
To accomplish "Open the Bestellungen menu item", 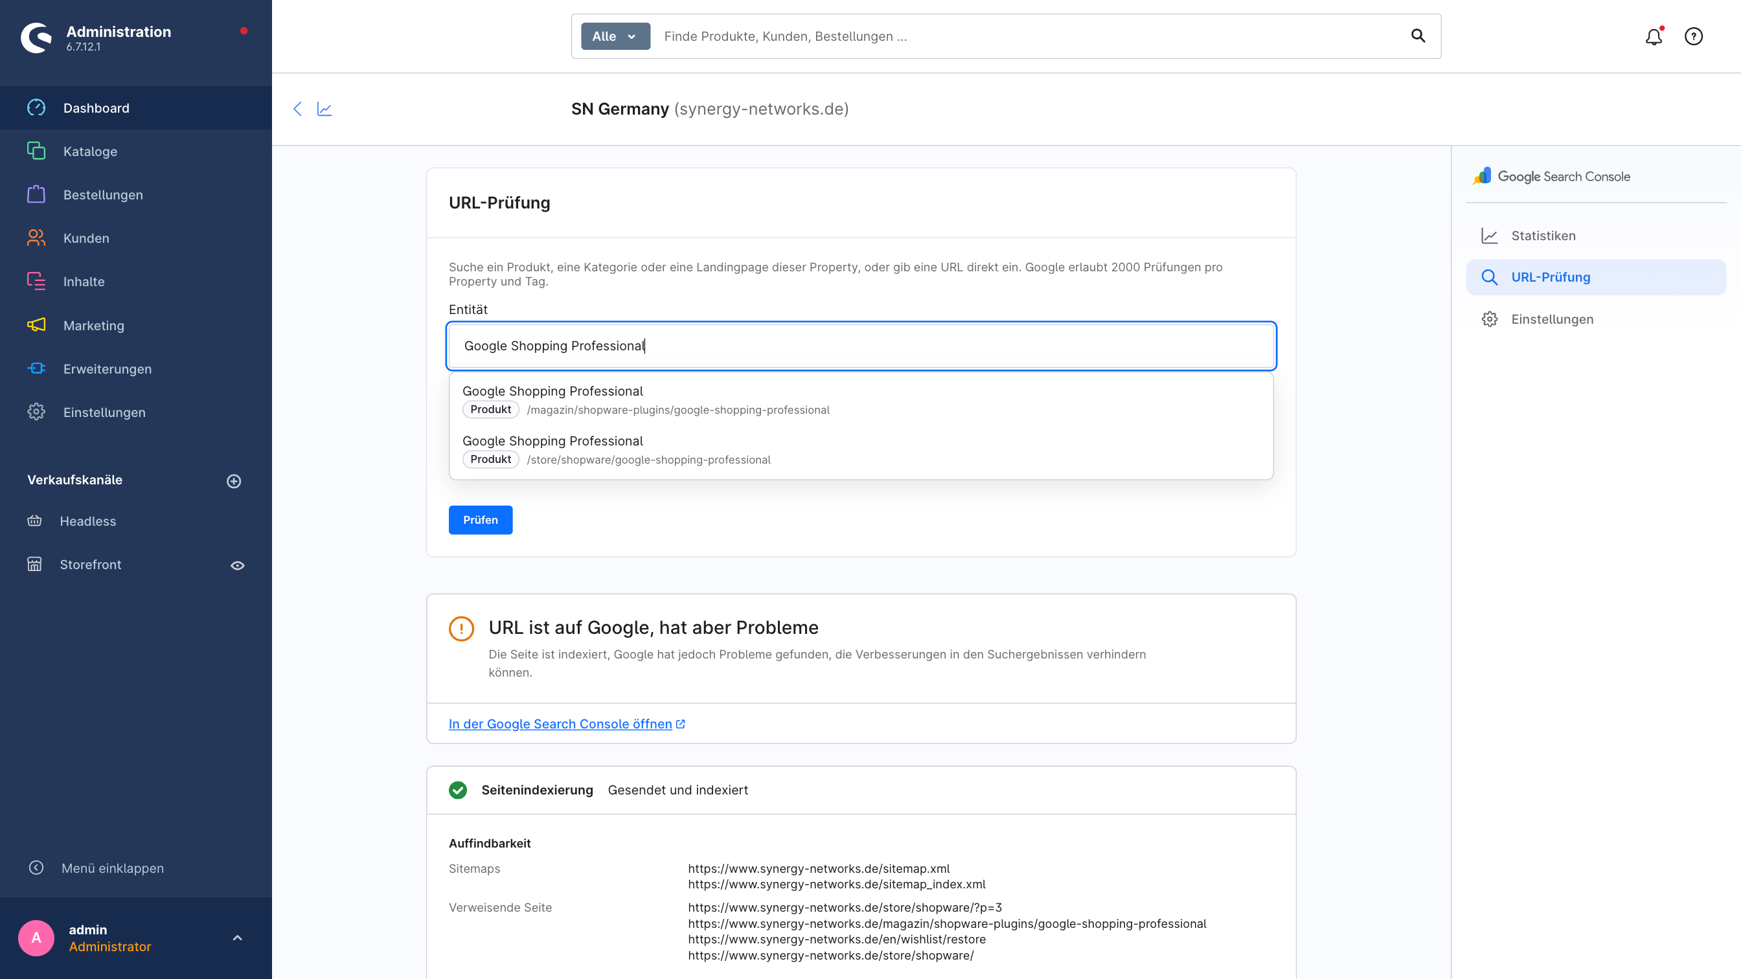I will point(136,195).
